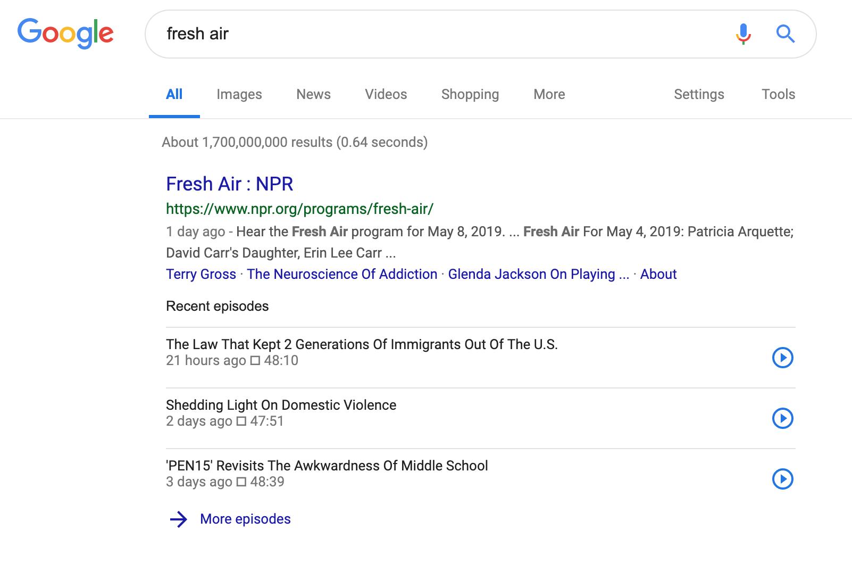
Task: Select episode title ''PEN15' Revisits The Awkwardness'
Action: pos(327,466)
